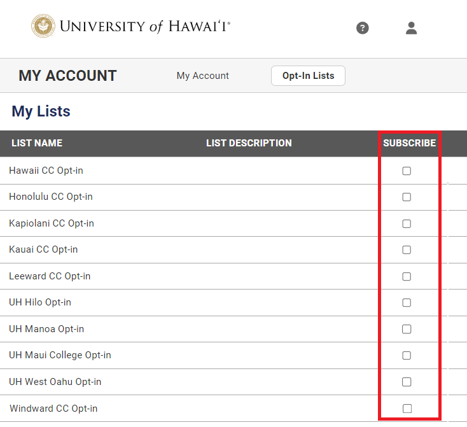Subscribe to UH Hilo Opt-in
The height and width of the screenshot is (427, 467).
(407, 302)
